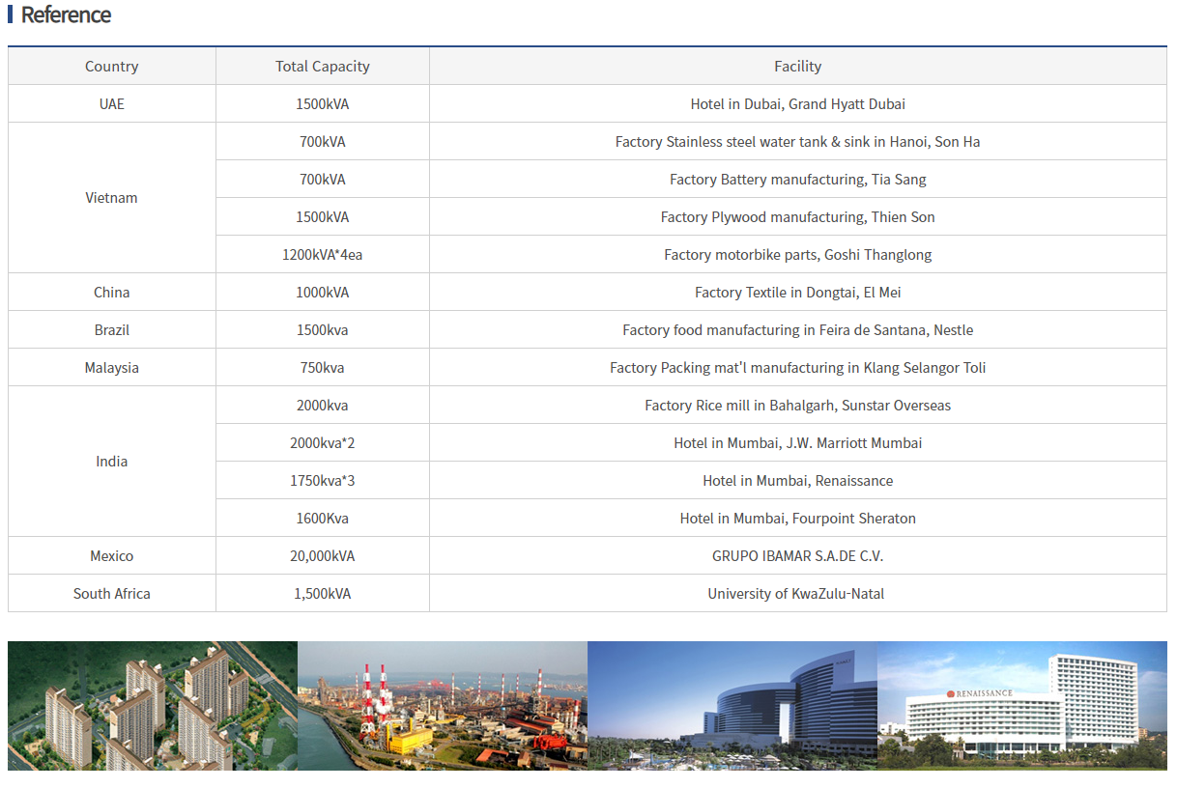
Task: Select the 1200kVA*4ea capacity cell
Action: pos(323,255)
